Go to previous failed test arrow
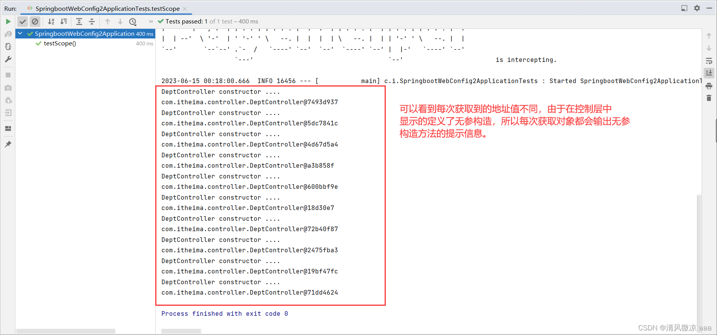Viewport: 717px width, 335px height. click(x=108, y=22)
